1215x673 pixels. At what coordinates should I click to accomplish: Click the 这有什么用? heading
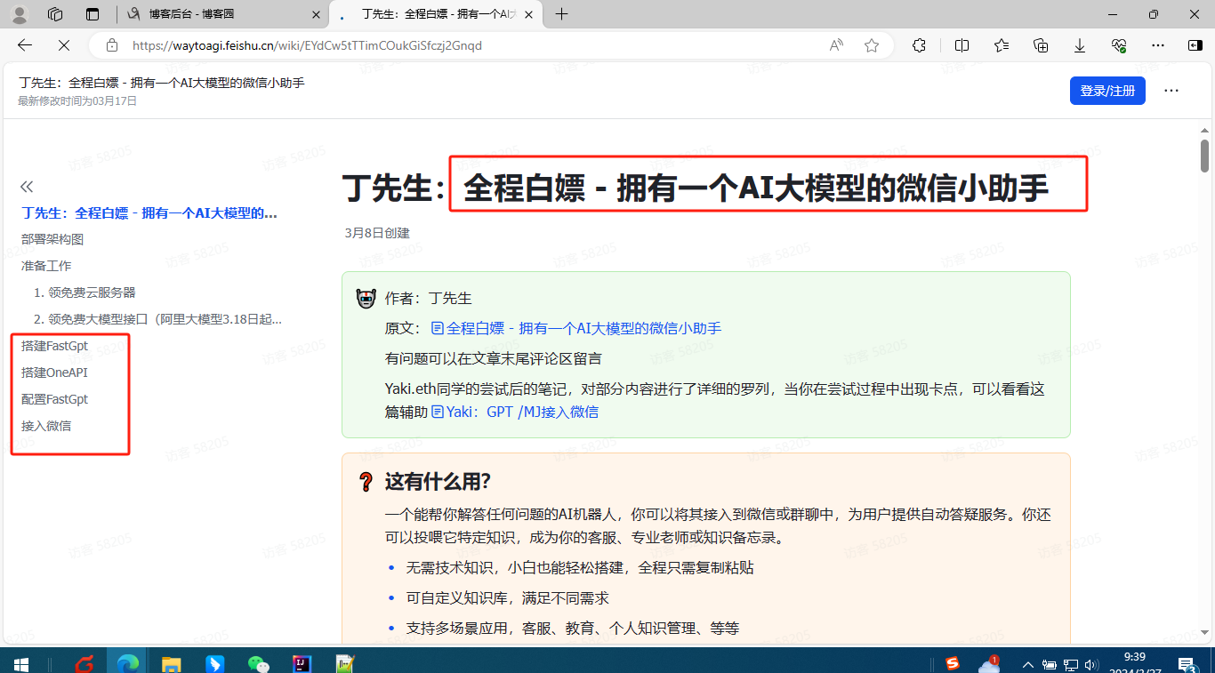click(x=438, y=482)
